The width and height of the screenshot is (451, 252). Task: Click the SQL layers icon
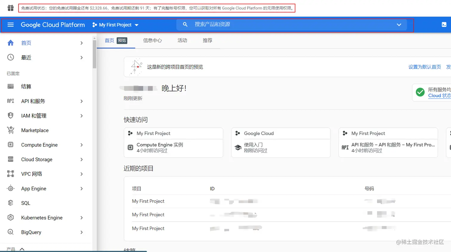(10, 203)
